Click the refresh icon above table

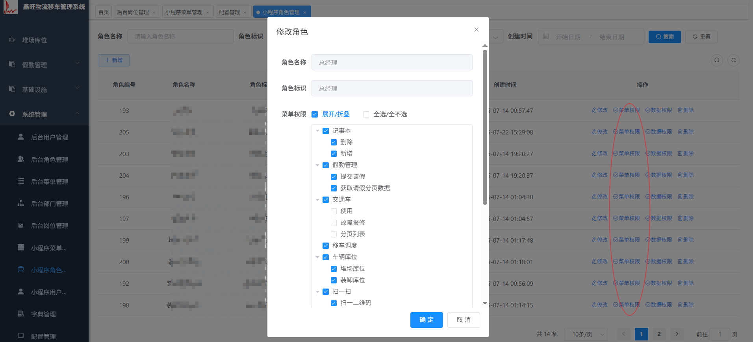click(733, 60)
